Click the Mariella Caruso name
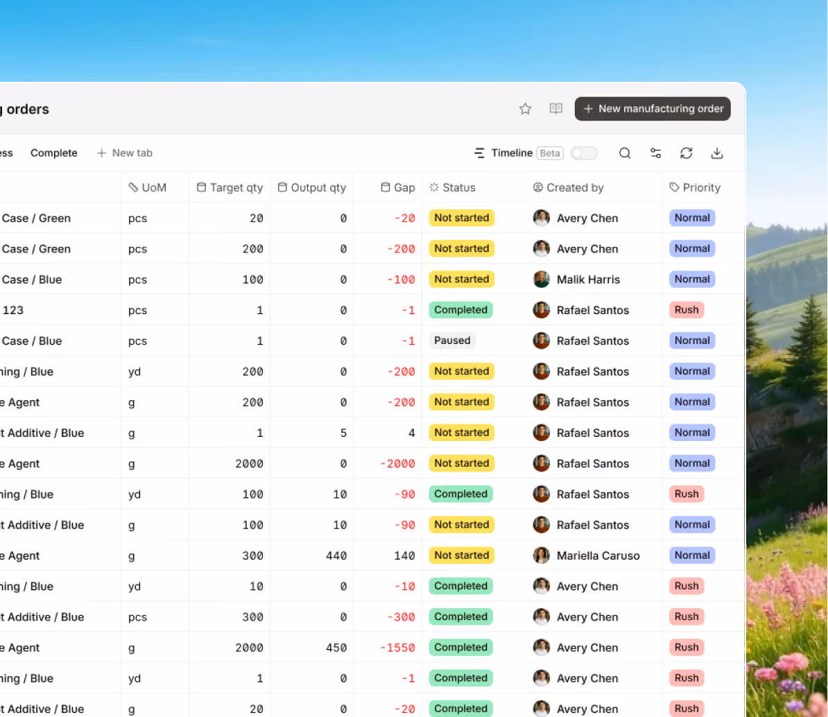The width and height of the screenshot is (828, 717). [x=598, y=555]
